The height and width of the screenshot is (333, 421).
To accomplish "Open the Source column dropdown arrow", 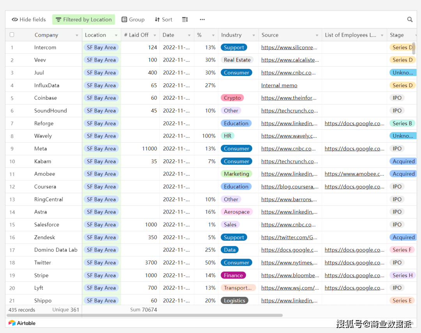I will (317, 35).
